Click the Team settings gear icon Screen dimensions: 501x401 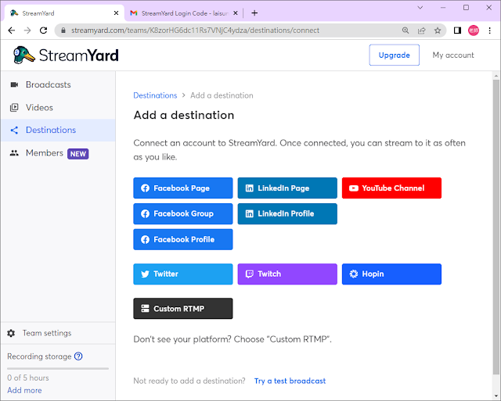(x=11, y=333)
